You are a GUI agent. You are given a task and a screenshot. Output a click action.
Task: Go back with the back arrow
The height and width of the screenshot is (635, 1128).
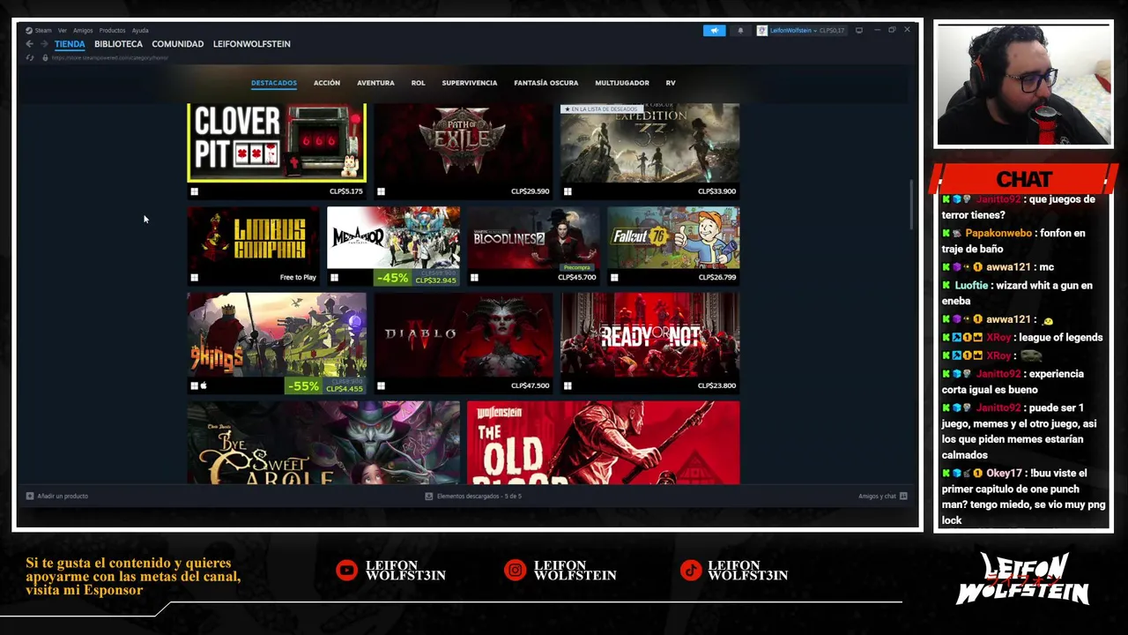click(x=29, y=44)
